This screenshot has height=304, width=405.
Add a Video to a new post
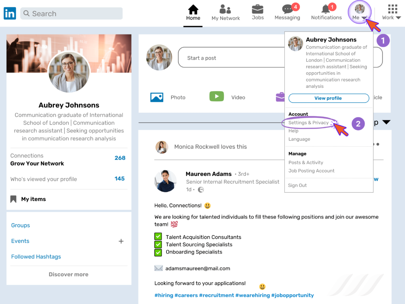216,96
